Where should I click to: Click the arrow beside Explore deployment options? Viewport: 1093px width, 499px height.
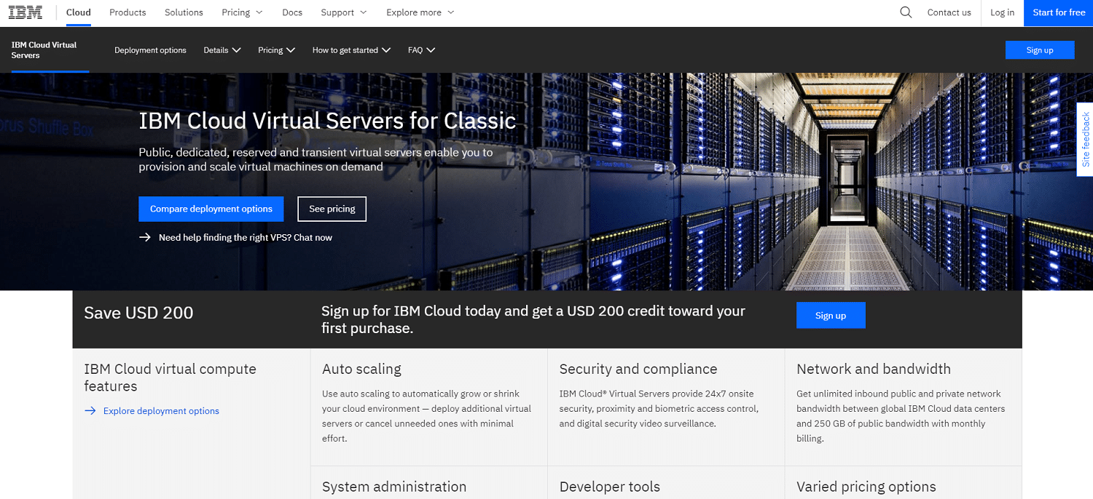tap(90, 410)
